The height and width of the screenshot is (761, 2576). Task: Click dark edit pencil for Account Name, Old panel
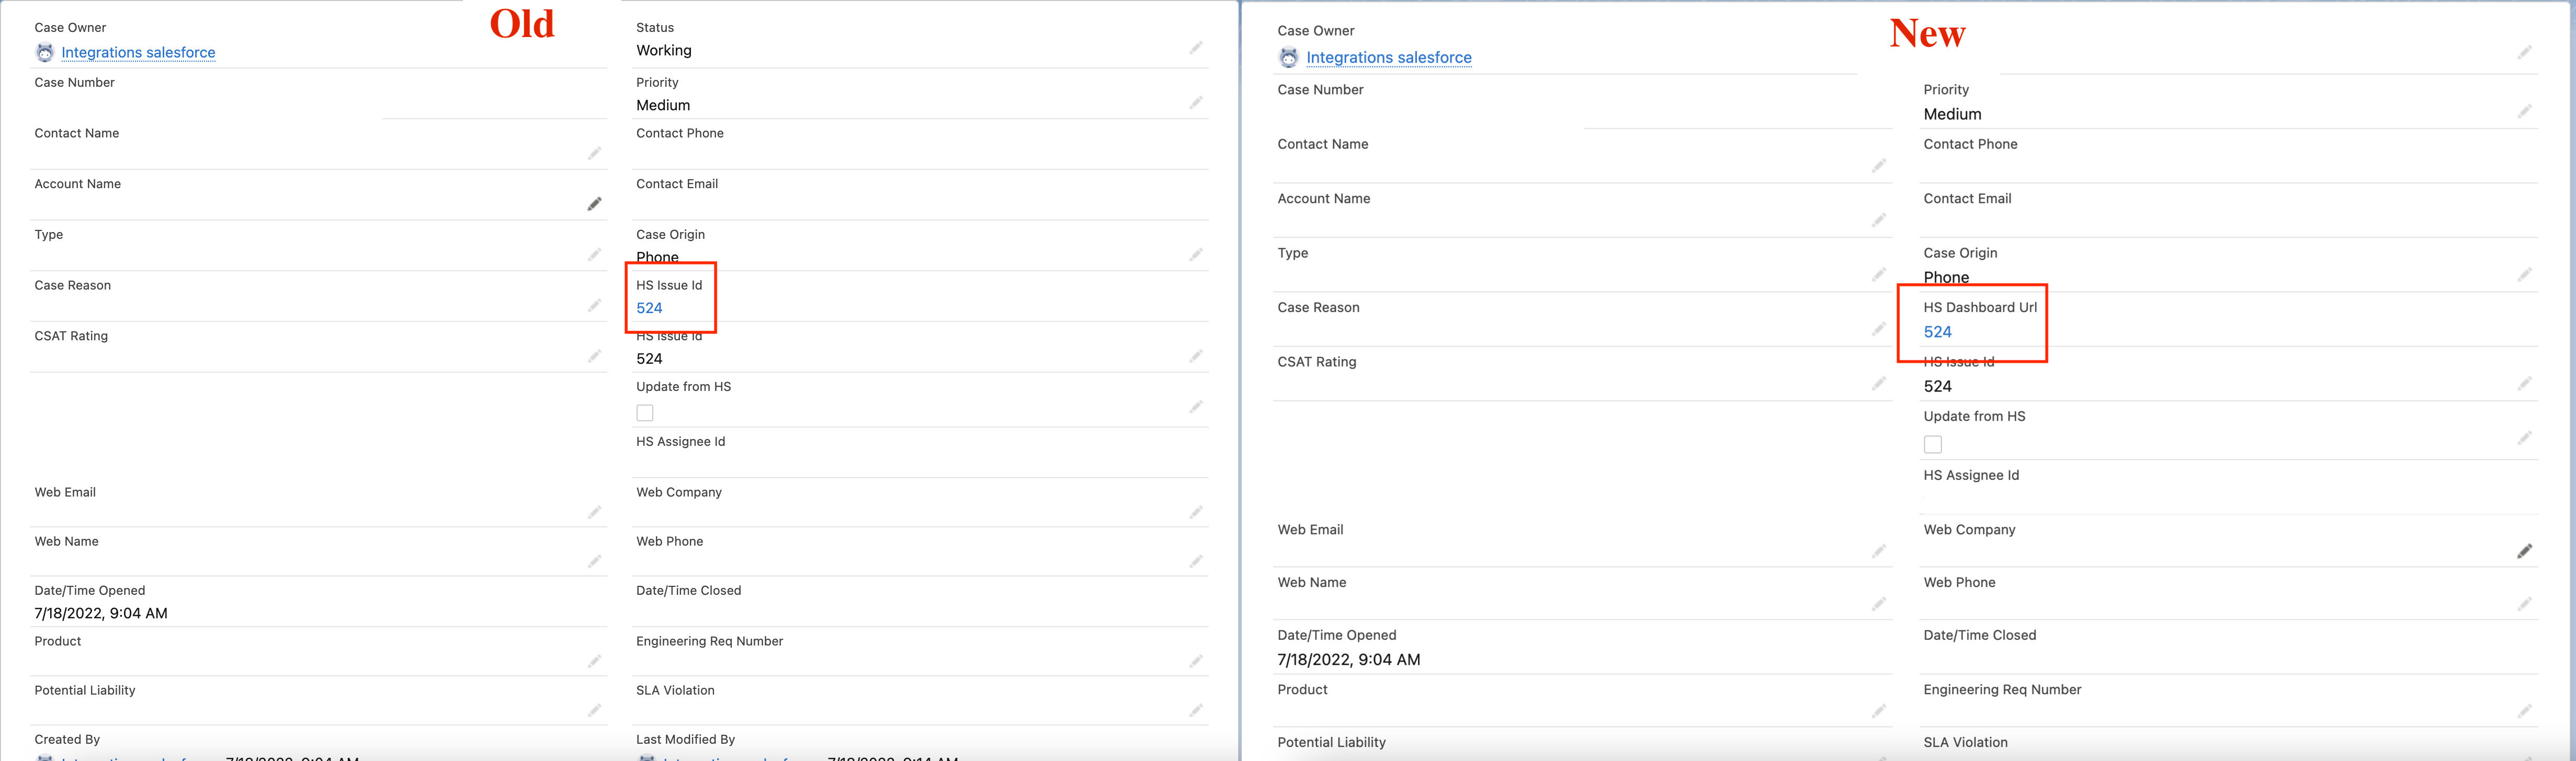coord(594,204)
